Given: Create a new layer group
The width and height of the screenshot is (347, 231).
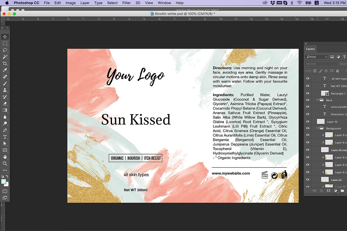Looking at the screenshot, I should (x=342, y=191).
